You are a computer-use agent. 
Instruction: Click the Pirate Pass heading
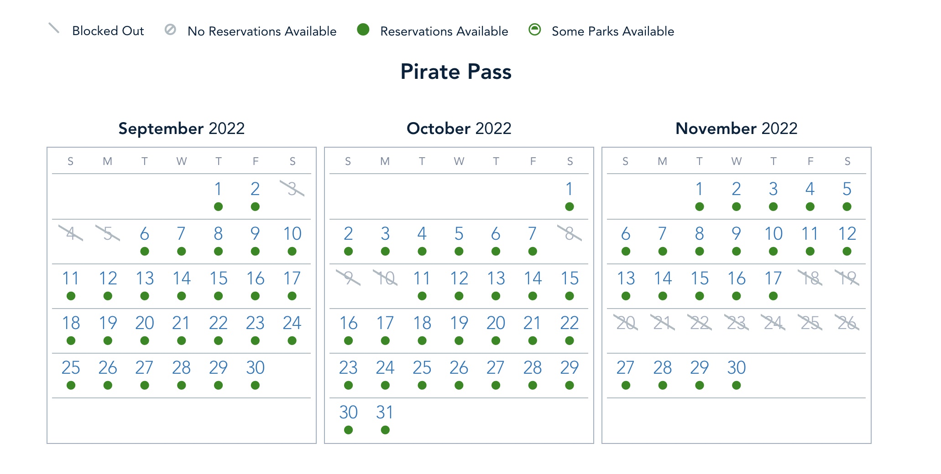tap(456, 72)
